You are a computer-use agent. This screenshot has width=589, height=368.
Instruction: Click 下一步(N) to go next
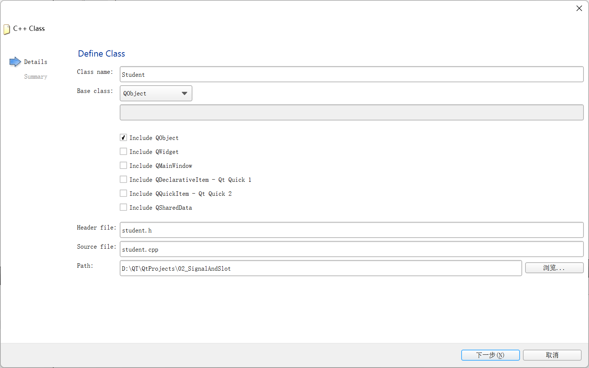click(490, 355)
